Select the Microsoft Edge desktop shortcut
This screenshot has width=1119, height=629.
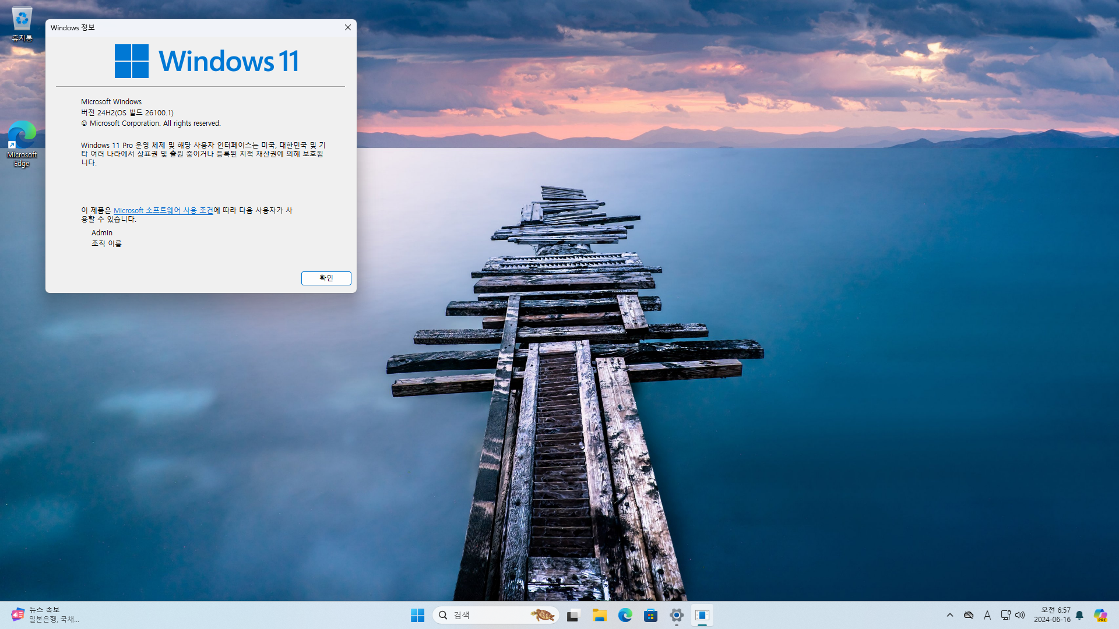click(x=22, y=144)
